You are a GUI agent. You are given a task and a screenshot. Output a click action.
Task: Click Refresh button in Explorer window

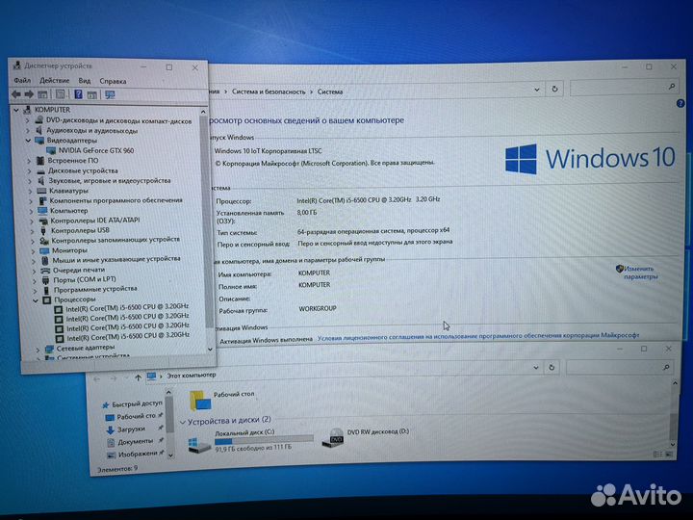[552, 368]
